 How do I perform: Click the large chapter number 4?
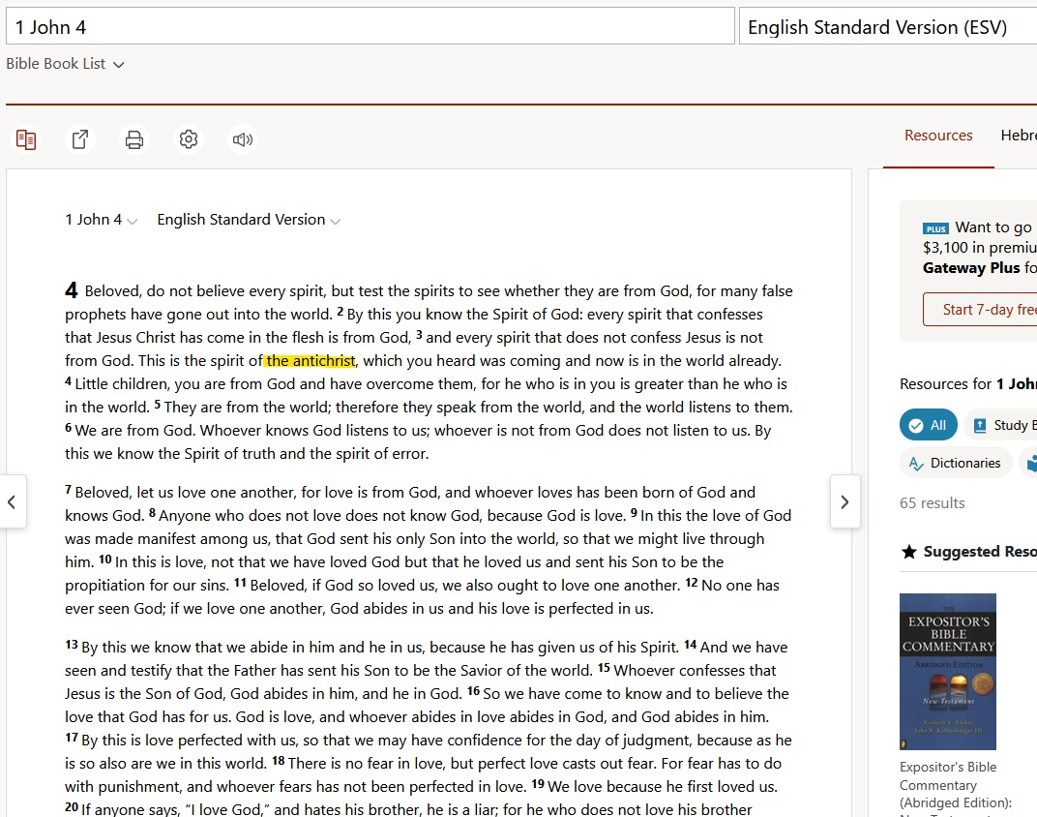72,290
